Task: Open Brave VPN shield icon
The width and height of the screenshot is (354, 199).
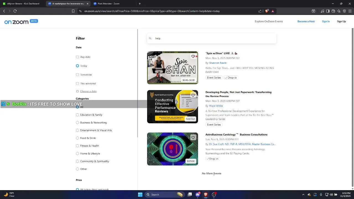Action: [x=344, y=11]
